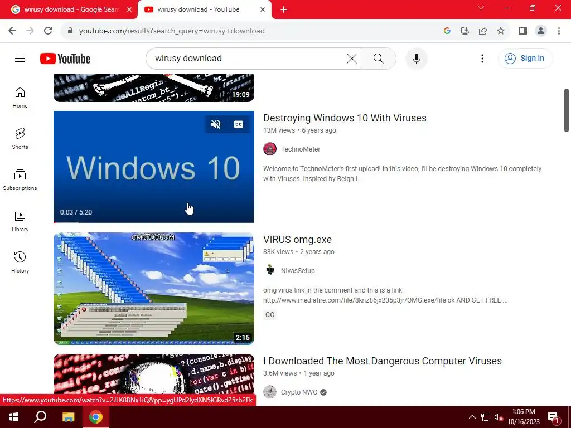Click TechnoMeter channel avatar
This screenshot has height=428, width=571.
pyautogui.click(x=270, y=149)
